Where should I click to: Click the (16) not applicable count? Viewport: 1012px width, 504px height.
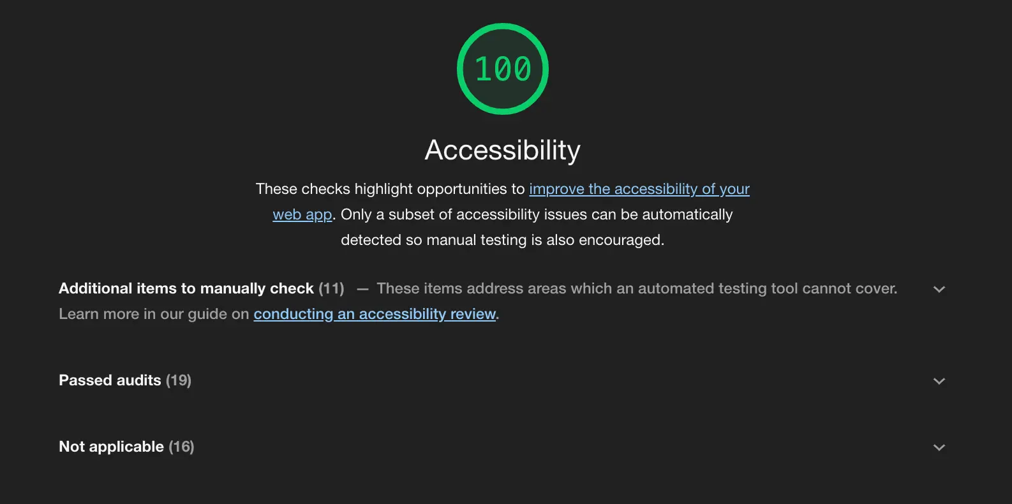click(181, 447)
